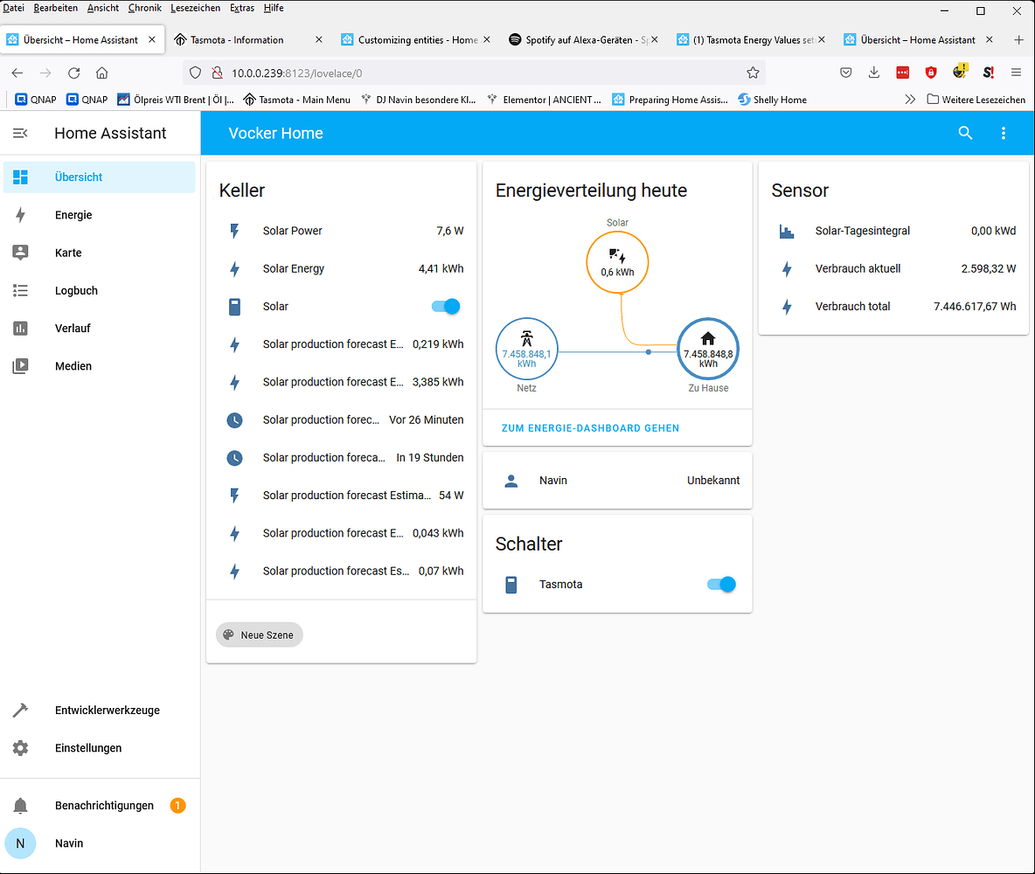1035x874 pixels.
Task: Open the Bearbeiten menu
Action: coord(55,8)
